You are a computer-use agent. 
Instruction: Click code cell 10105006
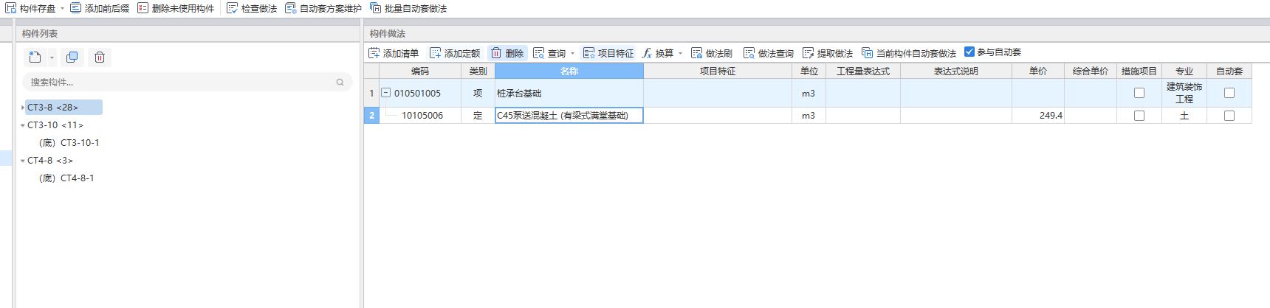click(x=420, y=116)
